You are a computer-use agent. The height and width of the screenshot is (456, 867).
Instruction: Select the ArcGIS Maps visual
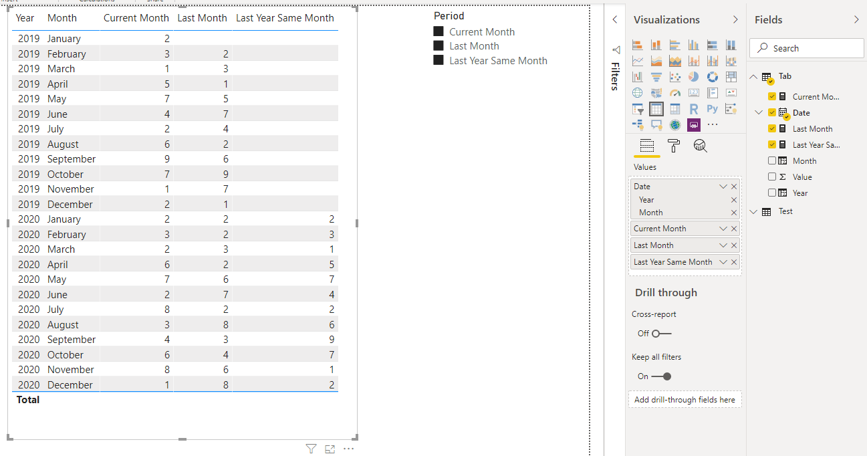[x=675, y=125]
